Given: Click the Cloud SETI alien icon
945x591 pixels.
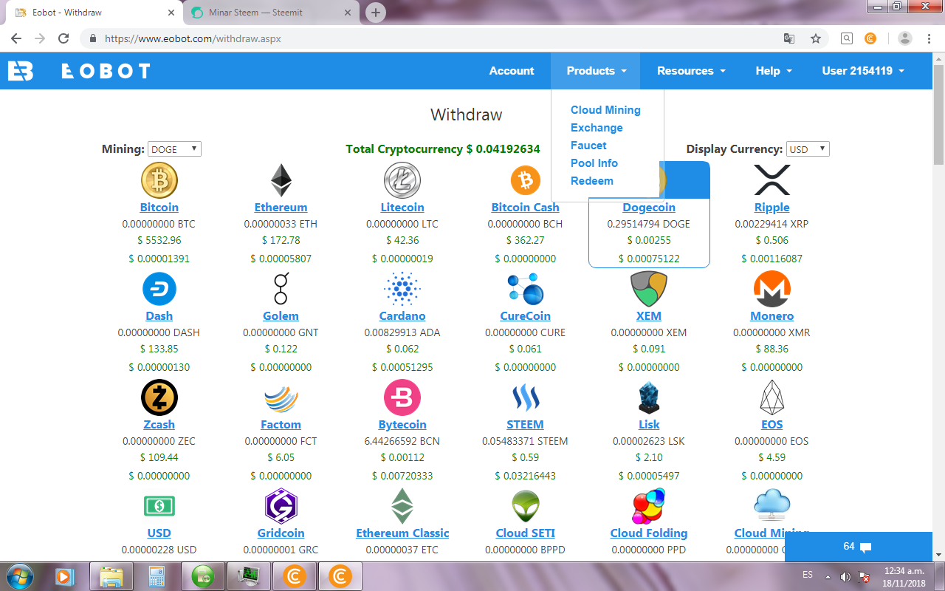Looking at the screenshot, I should [525, 505].
